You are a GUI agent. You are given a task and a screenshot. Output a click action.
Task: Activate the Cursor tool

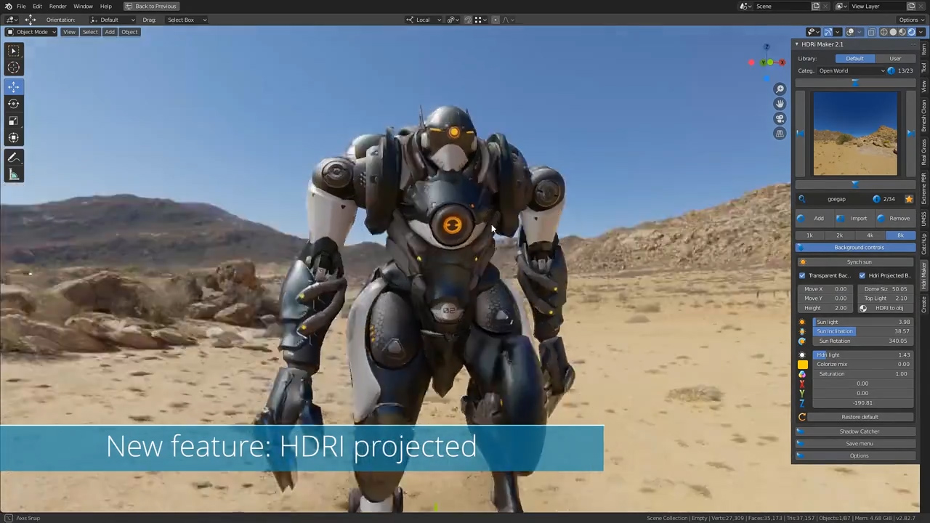[14, 68]
